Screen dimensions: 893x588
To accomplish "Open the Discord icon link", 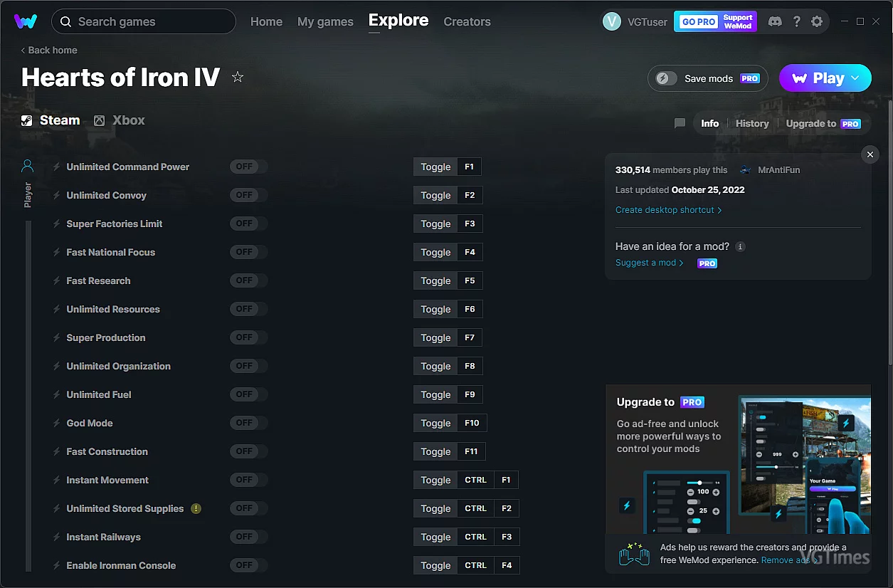I will point(776,21).
